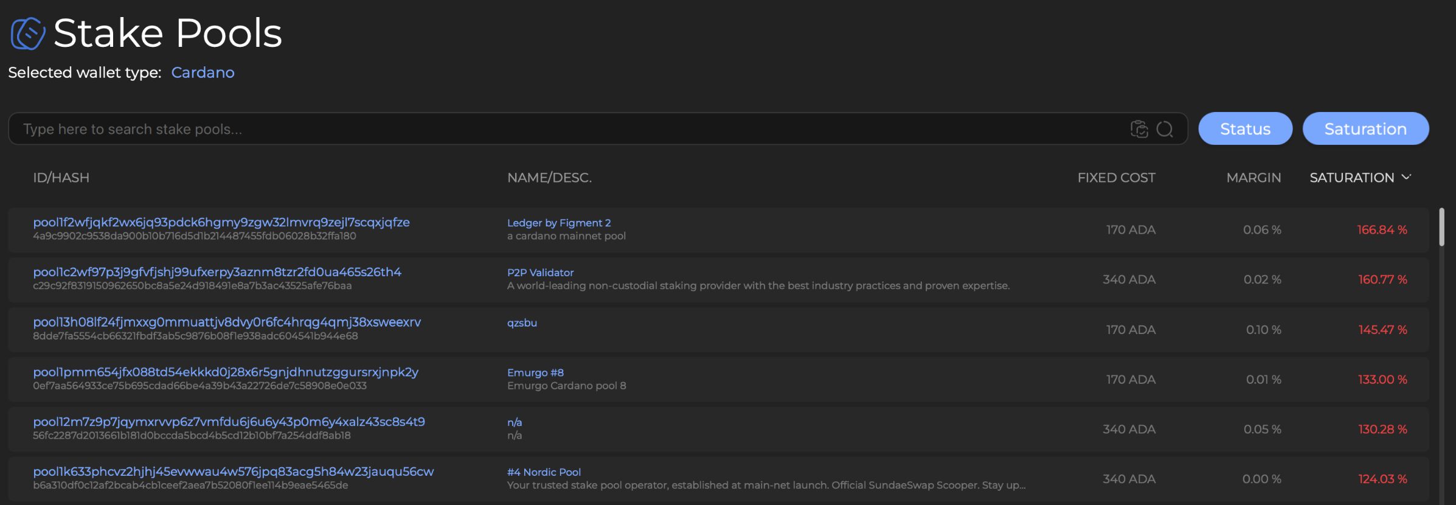Click 0.00 % margin value

(1261, 479)
